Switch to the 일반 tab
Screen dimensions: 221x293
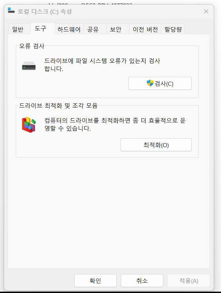[18, 29]
